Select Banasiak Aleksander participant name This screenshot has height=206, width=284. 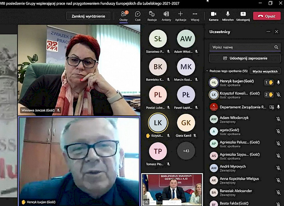[x=236, y=191]
